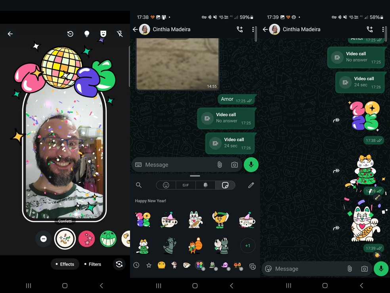Focus the Message field in right chat
Viewport: 390px width, 293px height.
308,268
